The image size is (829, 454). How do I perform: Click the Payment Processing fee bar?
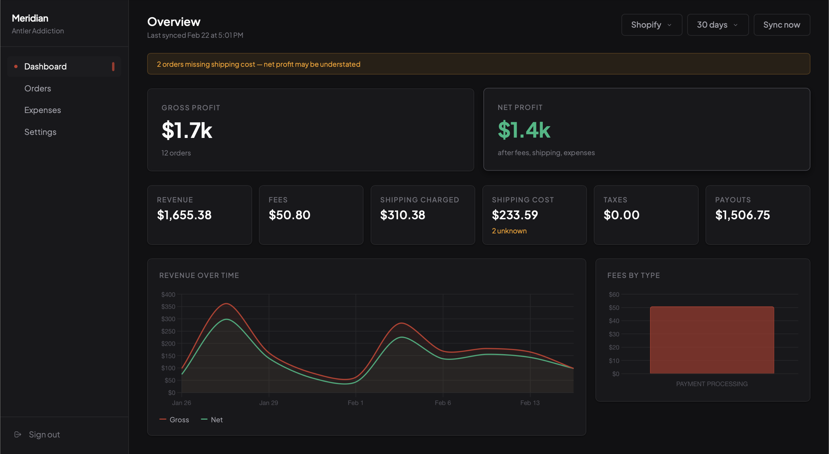tap(712, 340)
